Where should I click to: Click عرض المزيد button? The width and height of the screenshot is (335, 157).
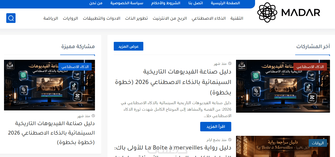(x=129, y=46)
